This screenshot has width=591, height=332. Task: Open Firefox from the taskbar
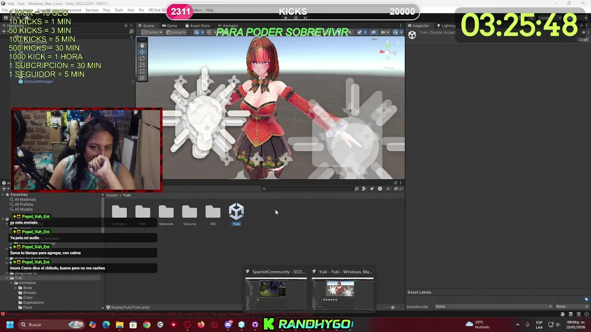pos(201,325)
